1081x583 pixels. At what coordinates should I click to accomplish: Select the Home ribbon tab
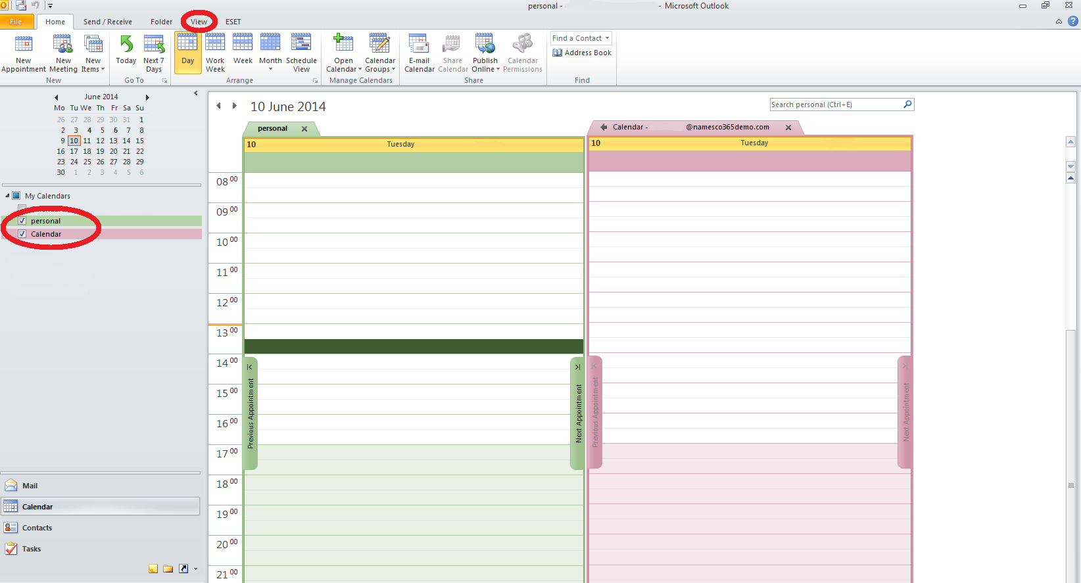point(55,22)
